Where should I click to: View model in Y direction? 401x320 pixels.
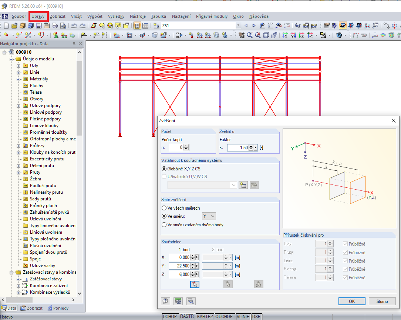(x=293, y=35)
